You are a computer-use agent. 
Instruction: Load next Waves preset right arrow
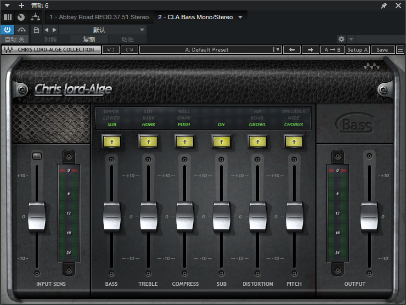pos(311,50)
